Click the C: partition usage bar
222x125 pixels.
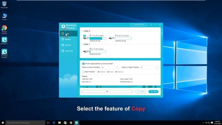click(98, 39)
